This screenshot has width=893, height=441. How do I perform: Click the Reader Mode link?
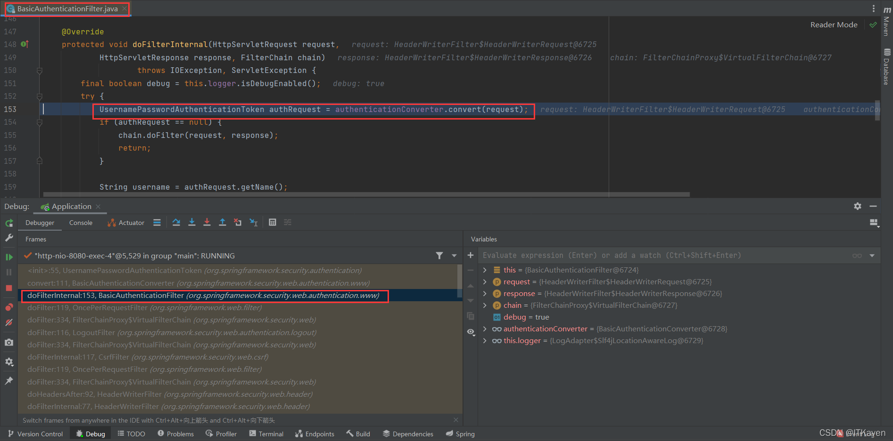pyautogui.click(x=833, y=24)
